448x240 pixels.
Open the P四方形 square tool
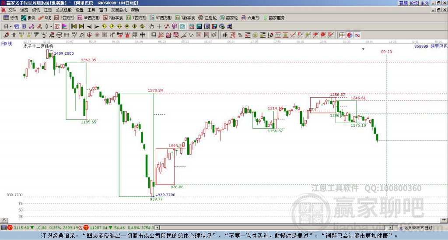tap(64, 18)
